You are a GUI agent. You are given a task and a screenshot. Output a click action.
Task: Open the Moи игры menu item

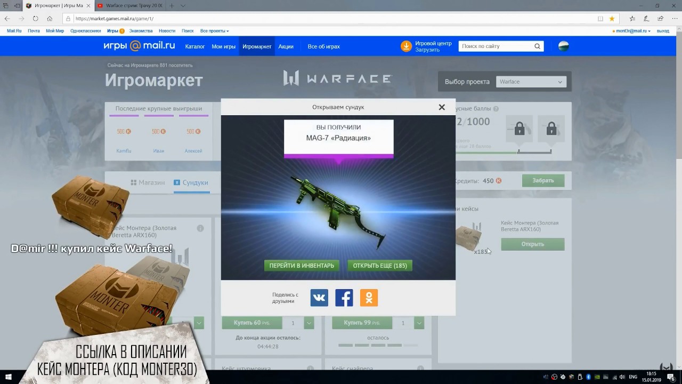pos(223,46)
